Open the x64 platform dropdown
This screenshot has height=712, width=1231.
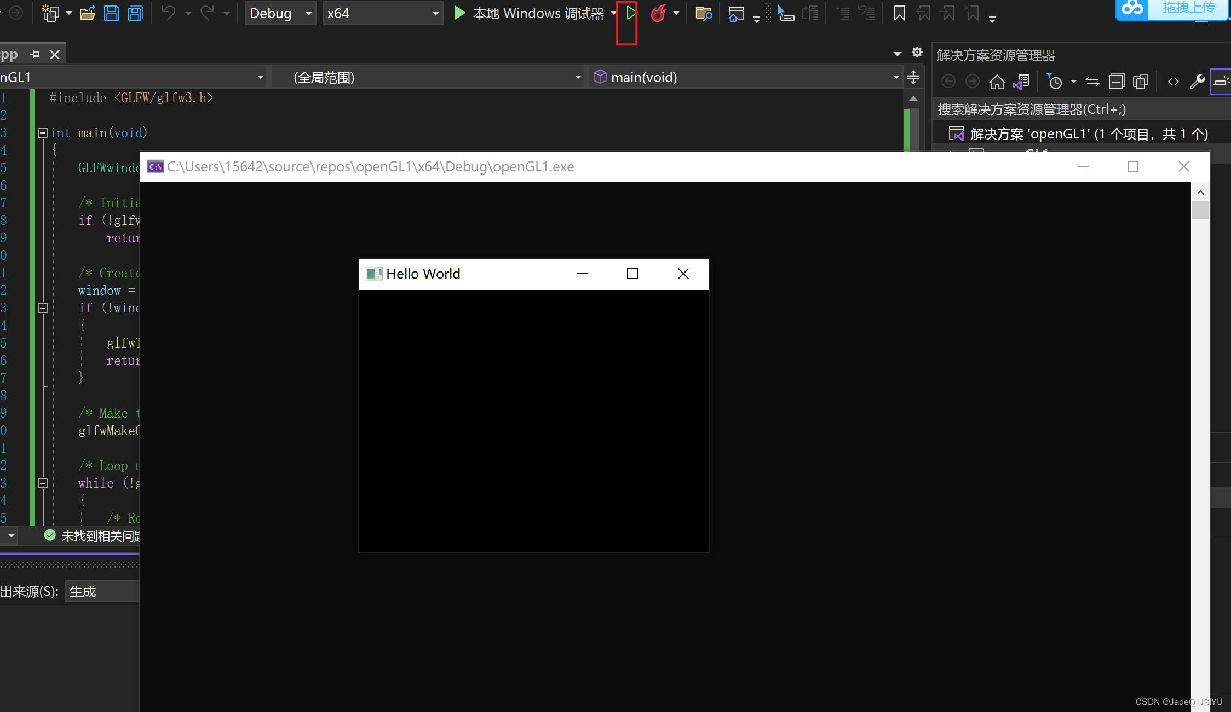(383, 13)
